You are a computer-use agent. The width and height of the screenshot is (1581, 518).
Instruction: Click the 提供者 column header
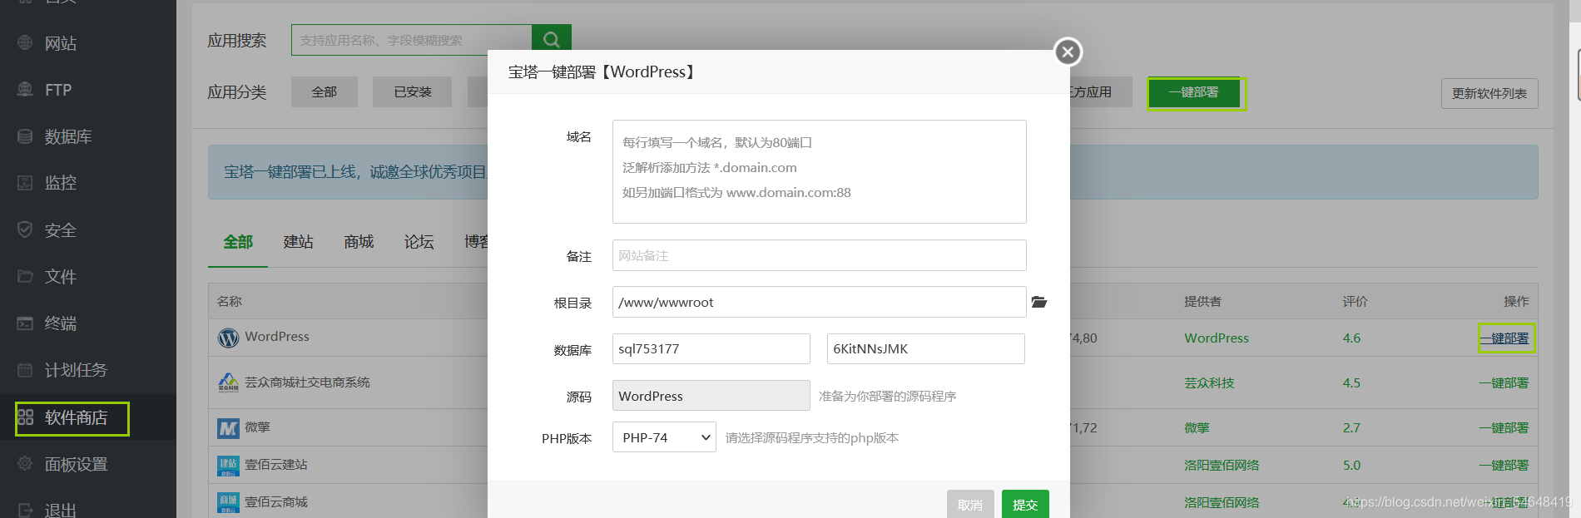[x=1203, y=301]
